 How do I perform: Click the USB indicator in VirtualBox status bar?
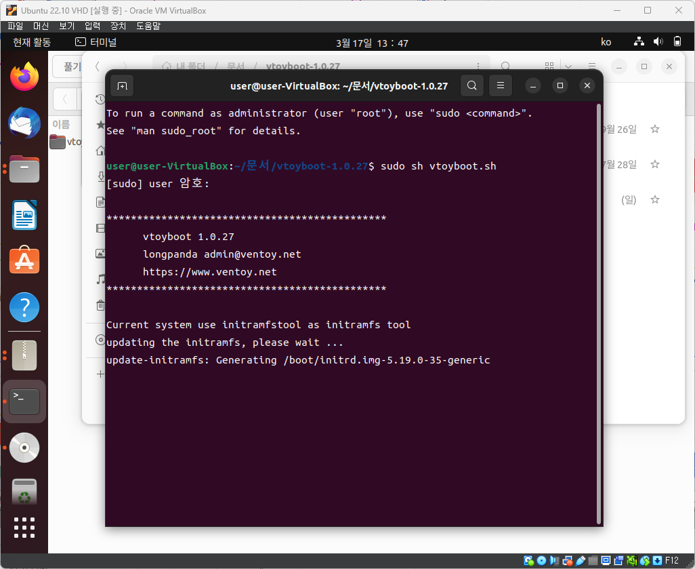click(x=581, y=561)
